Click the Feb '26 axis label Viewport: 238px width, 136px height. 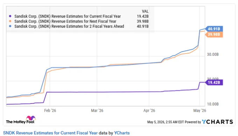click(x=50, y=110)
